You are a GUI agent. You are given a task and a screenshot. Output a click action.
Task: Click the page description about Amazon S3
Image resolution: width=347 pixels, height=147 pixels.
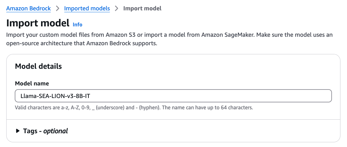169,39
